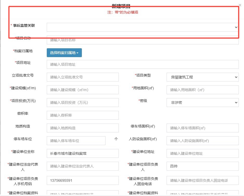The width and height of the screenshot is (244, 196).
Task: Focus the 立项批准文号 text box
Action: click(x=83, y=77)
